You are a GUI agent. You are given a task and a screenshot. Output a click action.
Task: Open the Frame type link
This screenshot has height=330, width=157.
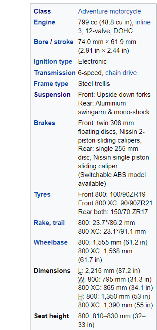(51, 84)
